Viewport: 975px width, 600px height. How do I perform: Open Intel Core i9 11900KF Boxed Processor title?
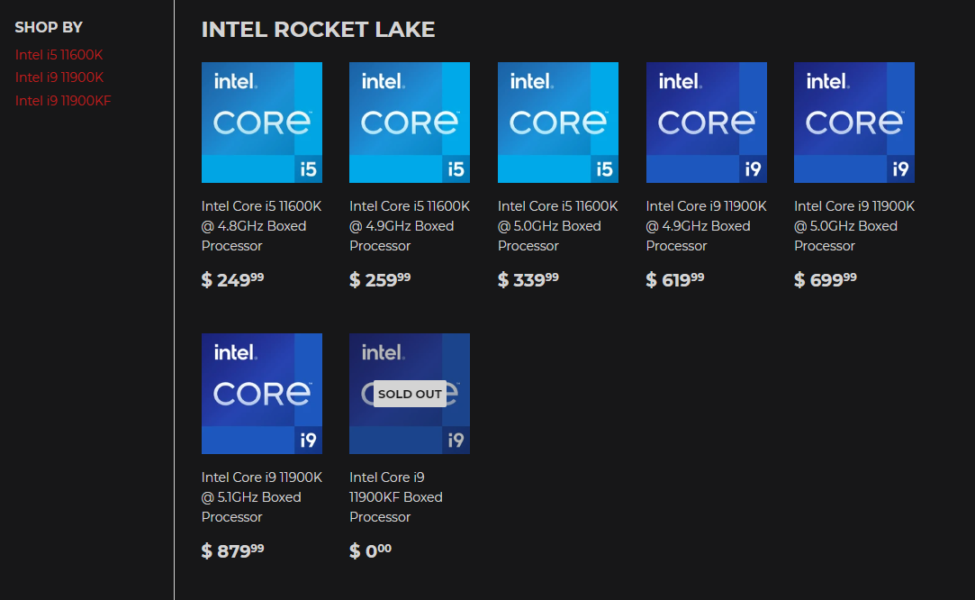click(396, 497)
